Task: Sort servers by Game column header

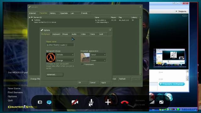Action: point(102,18)
